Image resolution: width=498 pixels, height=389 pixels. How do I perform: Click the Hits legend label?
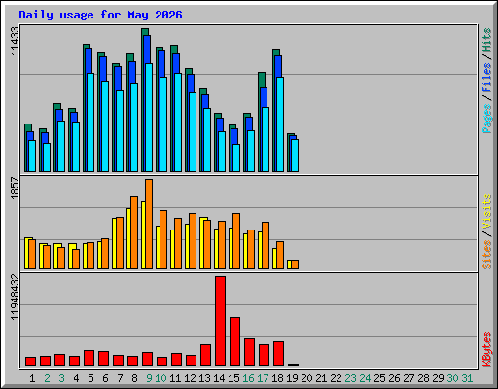[x=486, y=40]
